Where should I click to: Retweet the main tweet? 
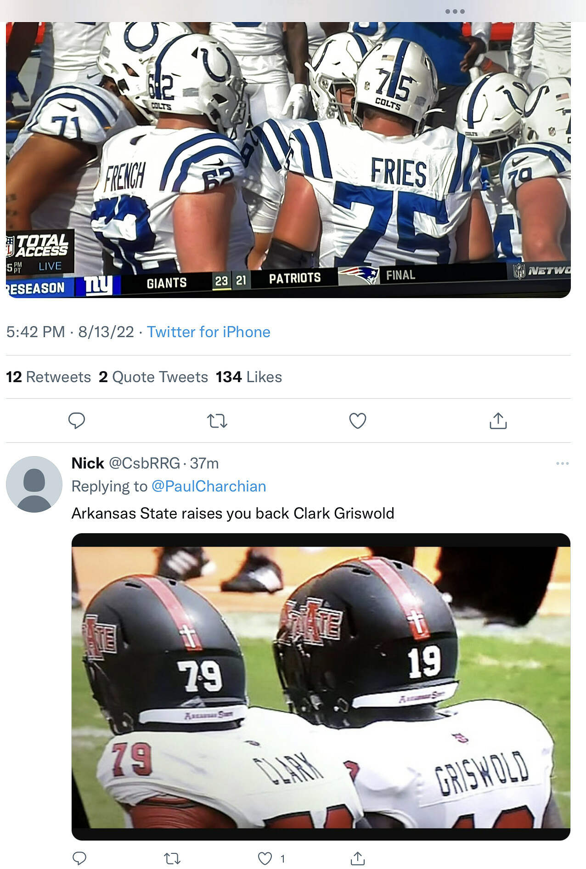[x=217, y=421]
